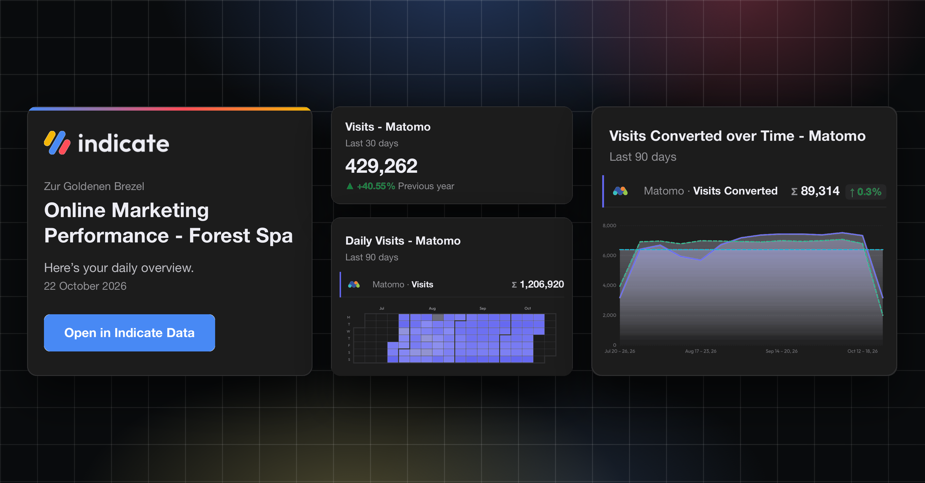Screen dimensions: 925x483
Task: Click the 4,000 y-axis label
Action: click(609, 285)
